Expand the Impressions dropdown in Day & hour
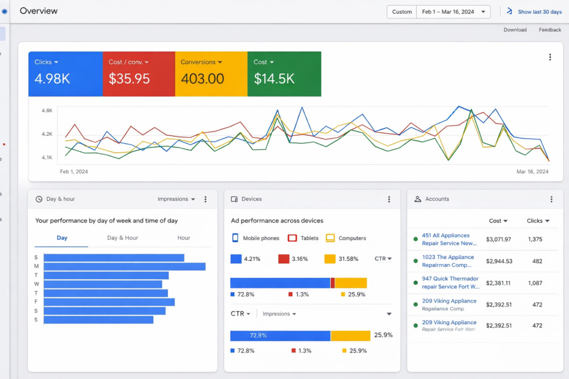This screenshot has height=379, width=569. coord(176,199)
